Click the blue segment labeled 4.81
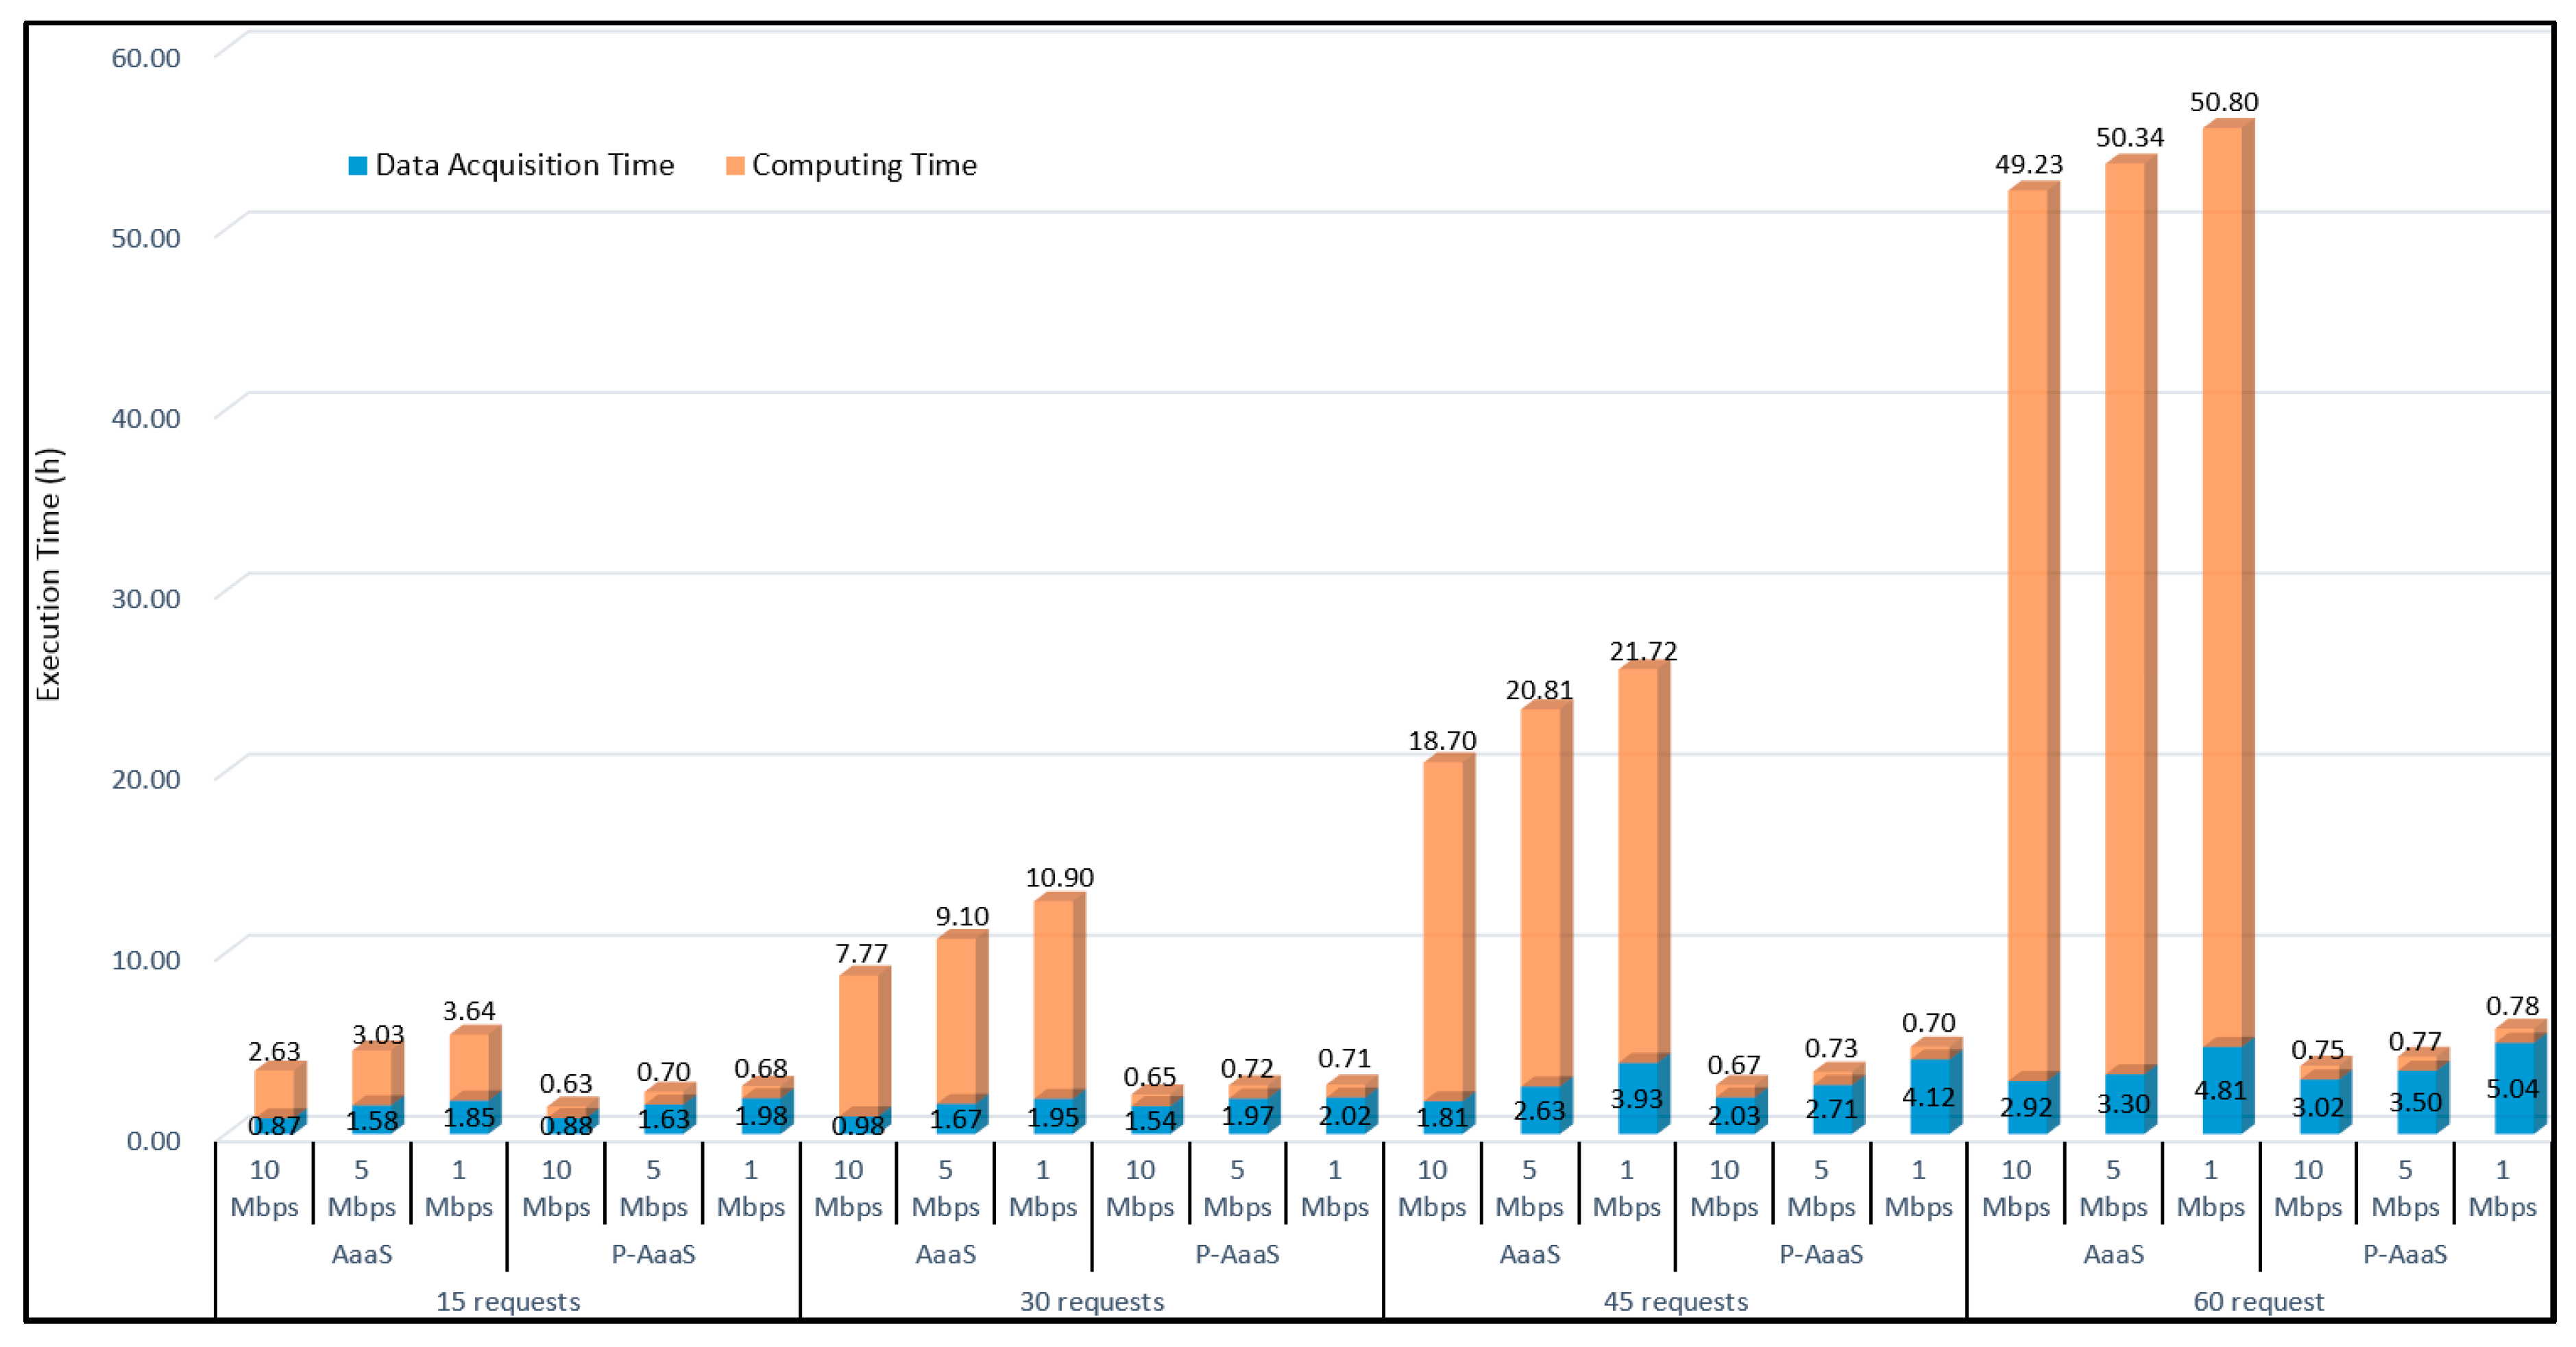The image size is (2576, 1347). pyautogui.click(x=2222, y=1090)
